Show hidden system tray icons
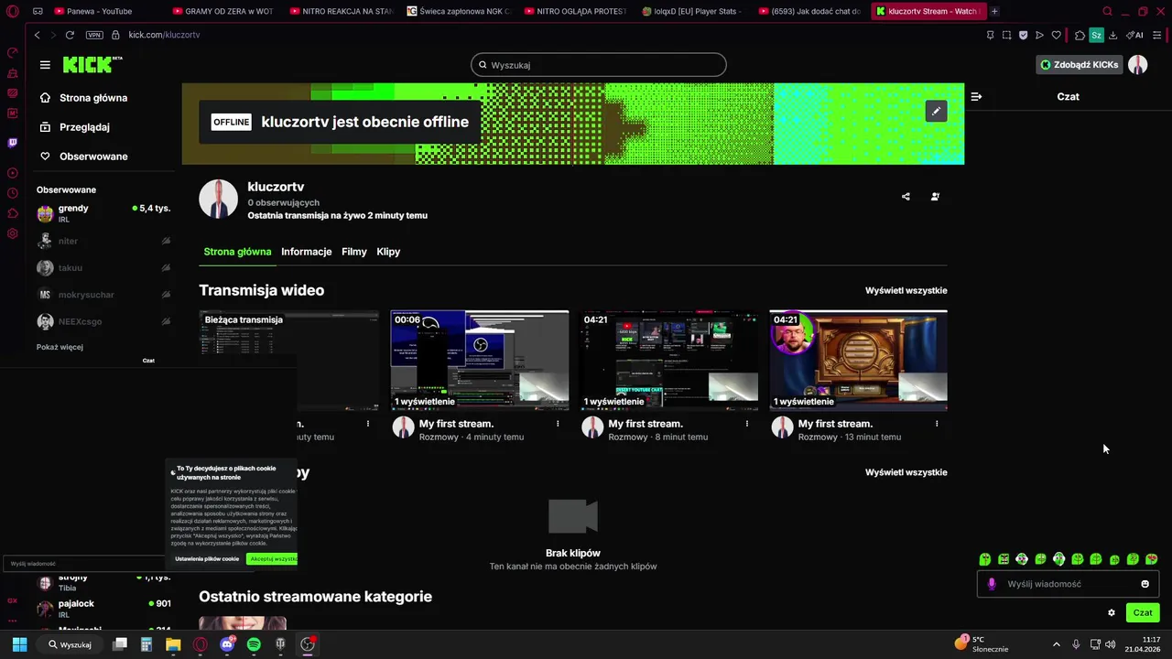This screenshot has height=659, width=1172. [1056, 644]
